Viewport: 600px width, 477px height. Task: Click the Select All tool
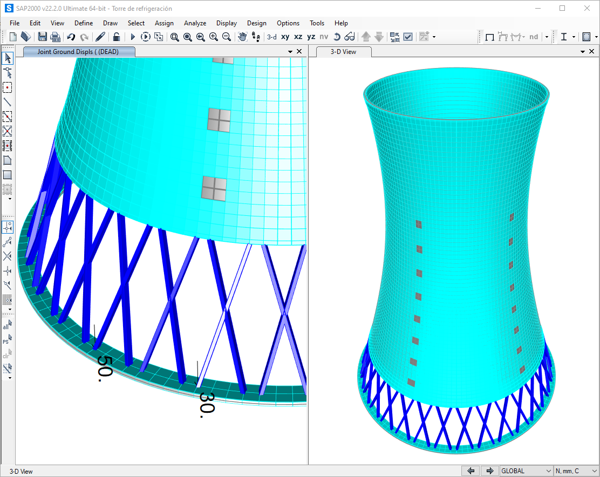(7, 325)
